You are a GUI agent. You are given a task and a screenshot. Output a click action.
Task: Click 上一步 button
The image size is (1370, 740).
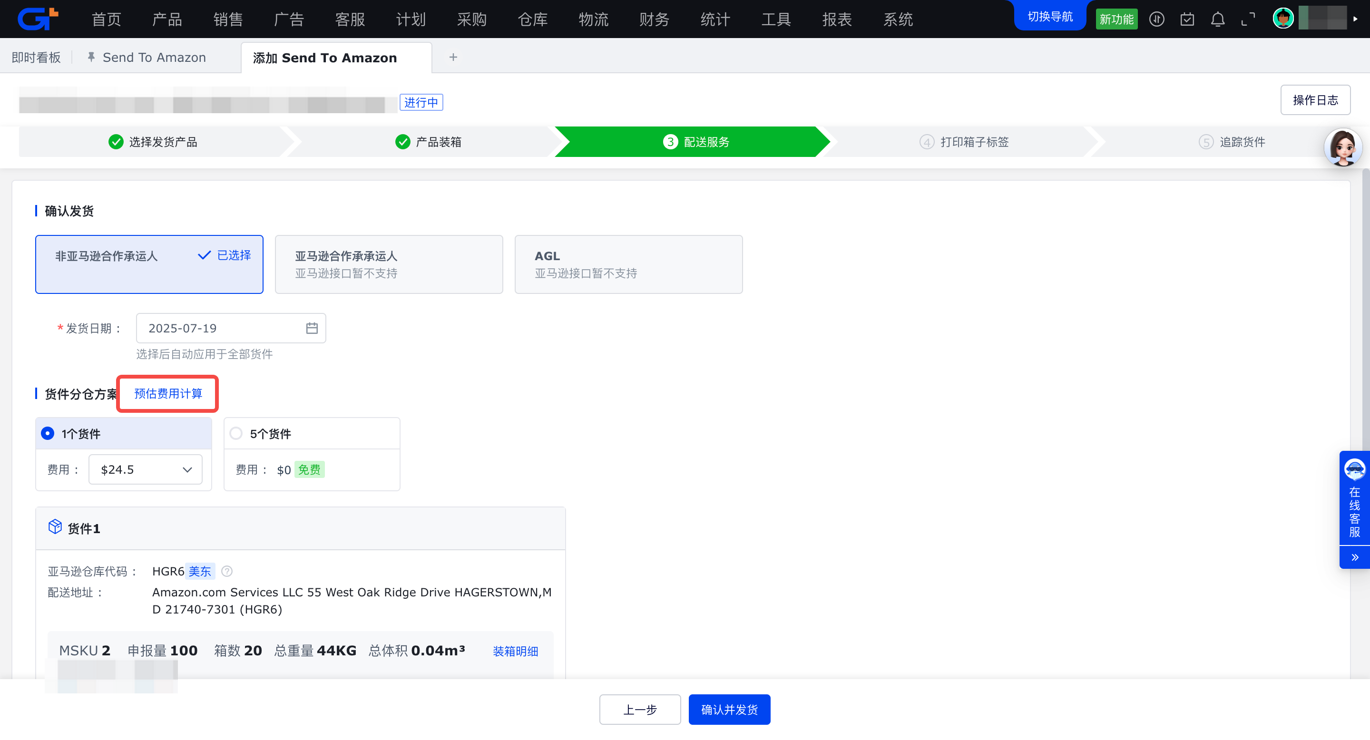tap(640, 710)
